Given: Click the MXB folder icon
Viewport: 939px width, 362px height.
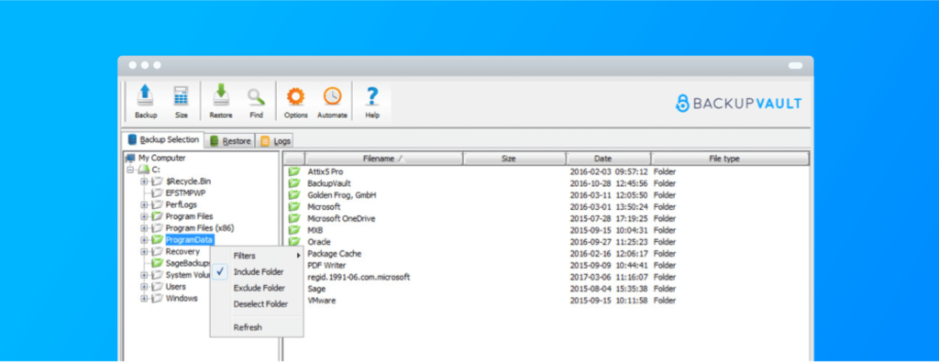Looking at the screenshot, I should (x=294, y=230).
